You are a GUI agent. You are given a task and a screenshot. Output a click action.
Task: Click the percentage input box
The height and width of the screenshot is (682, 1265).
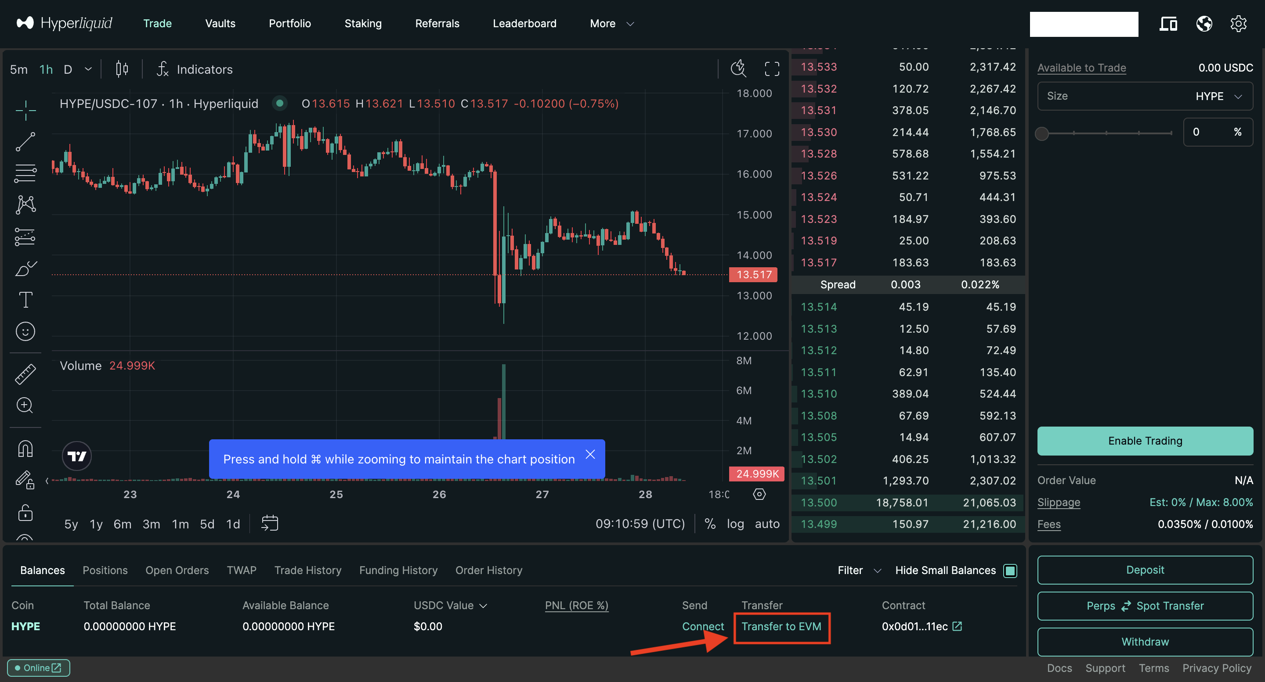(x=1218, y=132)
